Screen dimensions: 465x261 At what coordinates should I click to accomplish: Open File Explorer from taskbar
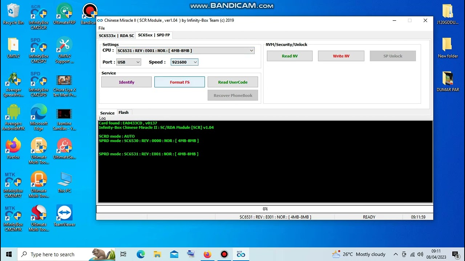(x=157, y=254)
